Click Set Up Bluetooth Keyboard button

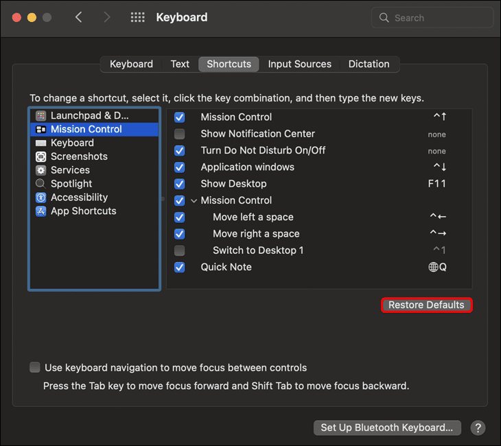tap(386, 427)
